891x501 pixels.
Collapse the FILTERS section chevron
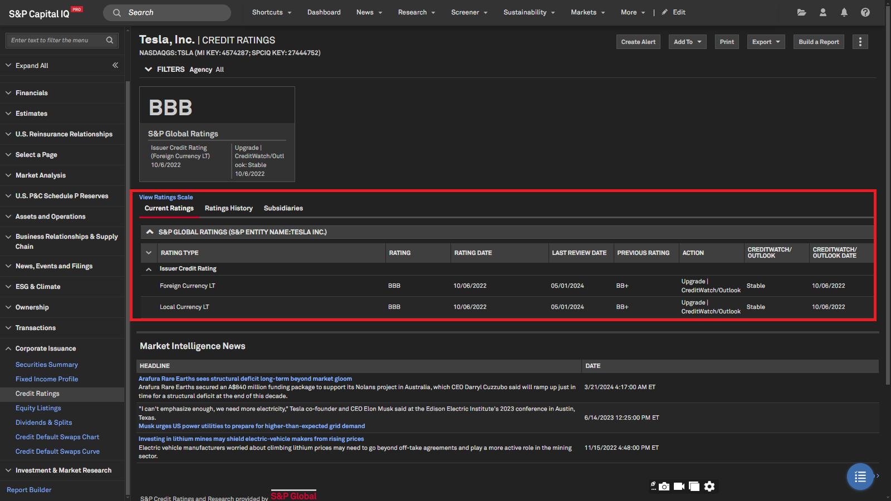(148, 70)
